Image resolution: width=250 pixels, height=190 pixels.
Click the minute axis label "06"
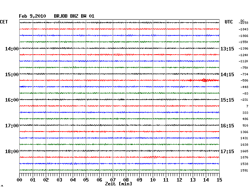click(99, 180)
